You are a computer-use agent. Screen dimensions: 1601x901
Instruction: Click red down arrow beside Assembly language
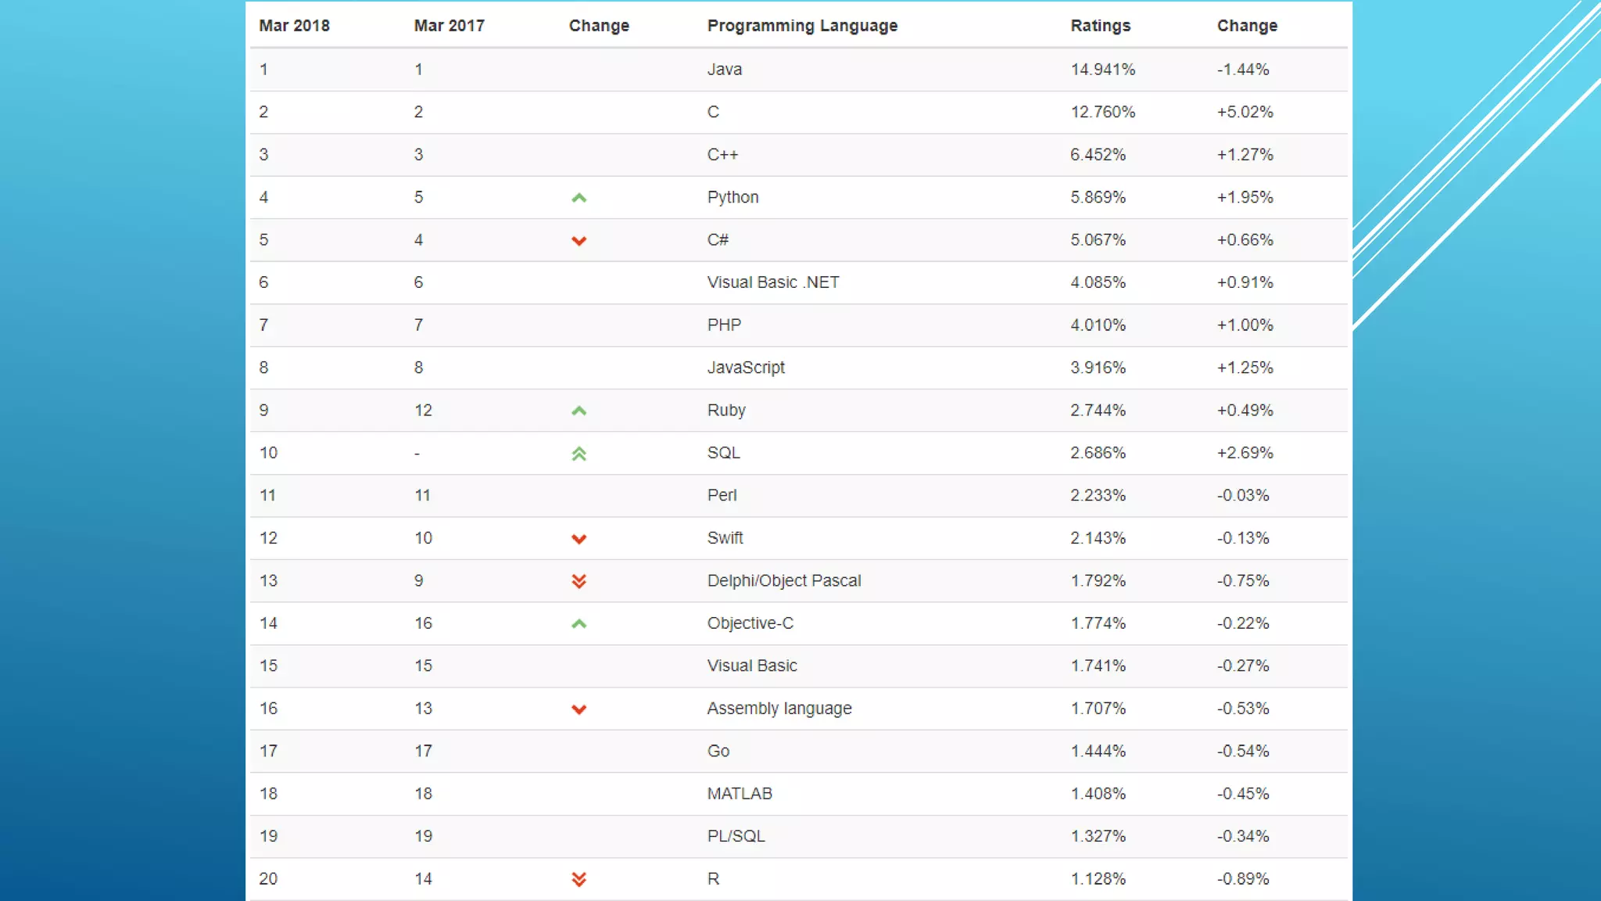click(x=578, y=709)
